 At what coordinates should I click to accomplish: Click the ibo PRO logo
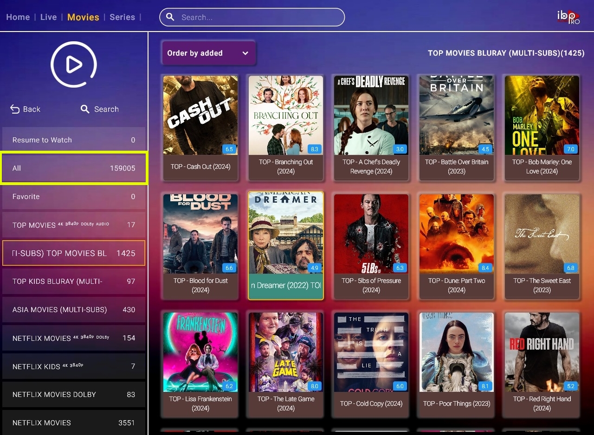coord(568,17)
